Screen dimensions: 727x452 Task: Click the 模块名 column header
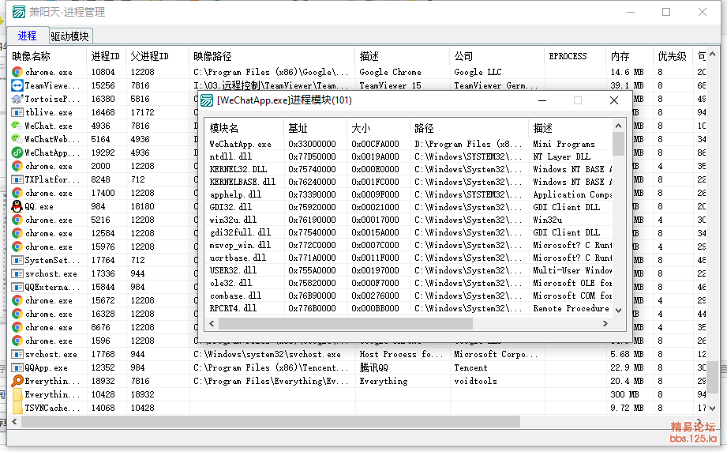point(224,128)
